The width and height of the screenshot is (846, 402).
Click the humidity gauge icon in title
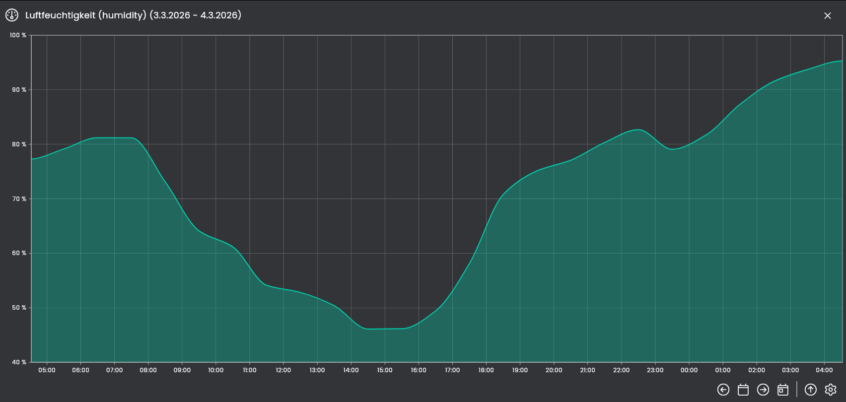[12, 15]
